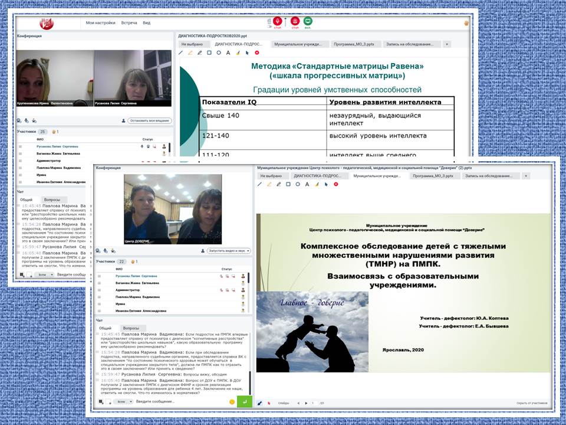Click the red pointer icon at slide bottom bar
The image size is (566, 425).
tap(269, 403)
